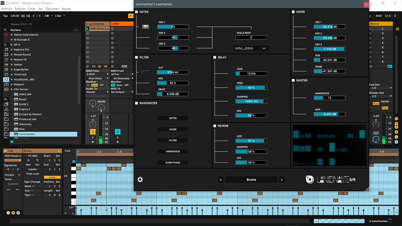Randomize NOTES in the randomizer
The image size is (402, 226).
click(x=173, y=118)
